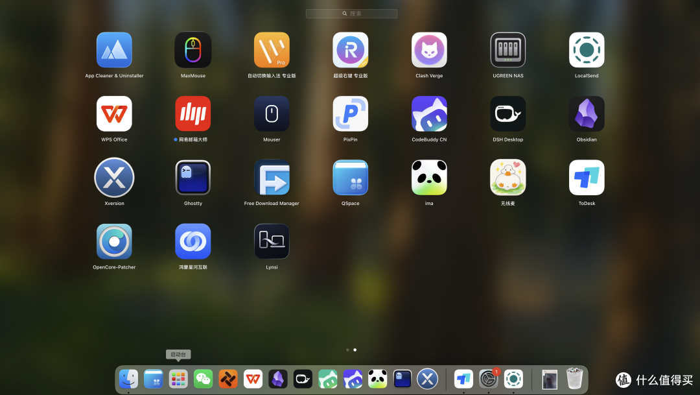Screen dimensions: 700x395
Task: Open Xversion from the Launchpad grid
Action: coord(114,178)
